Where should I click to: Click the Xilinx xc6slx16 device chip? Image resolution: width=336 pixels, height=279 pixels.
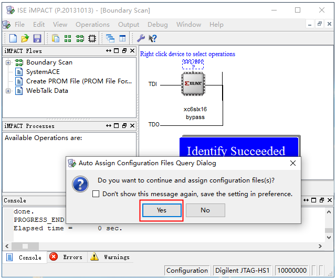[193, 84]
